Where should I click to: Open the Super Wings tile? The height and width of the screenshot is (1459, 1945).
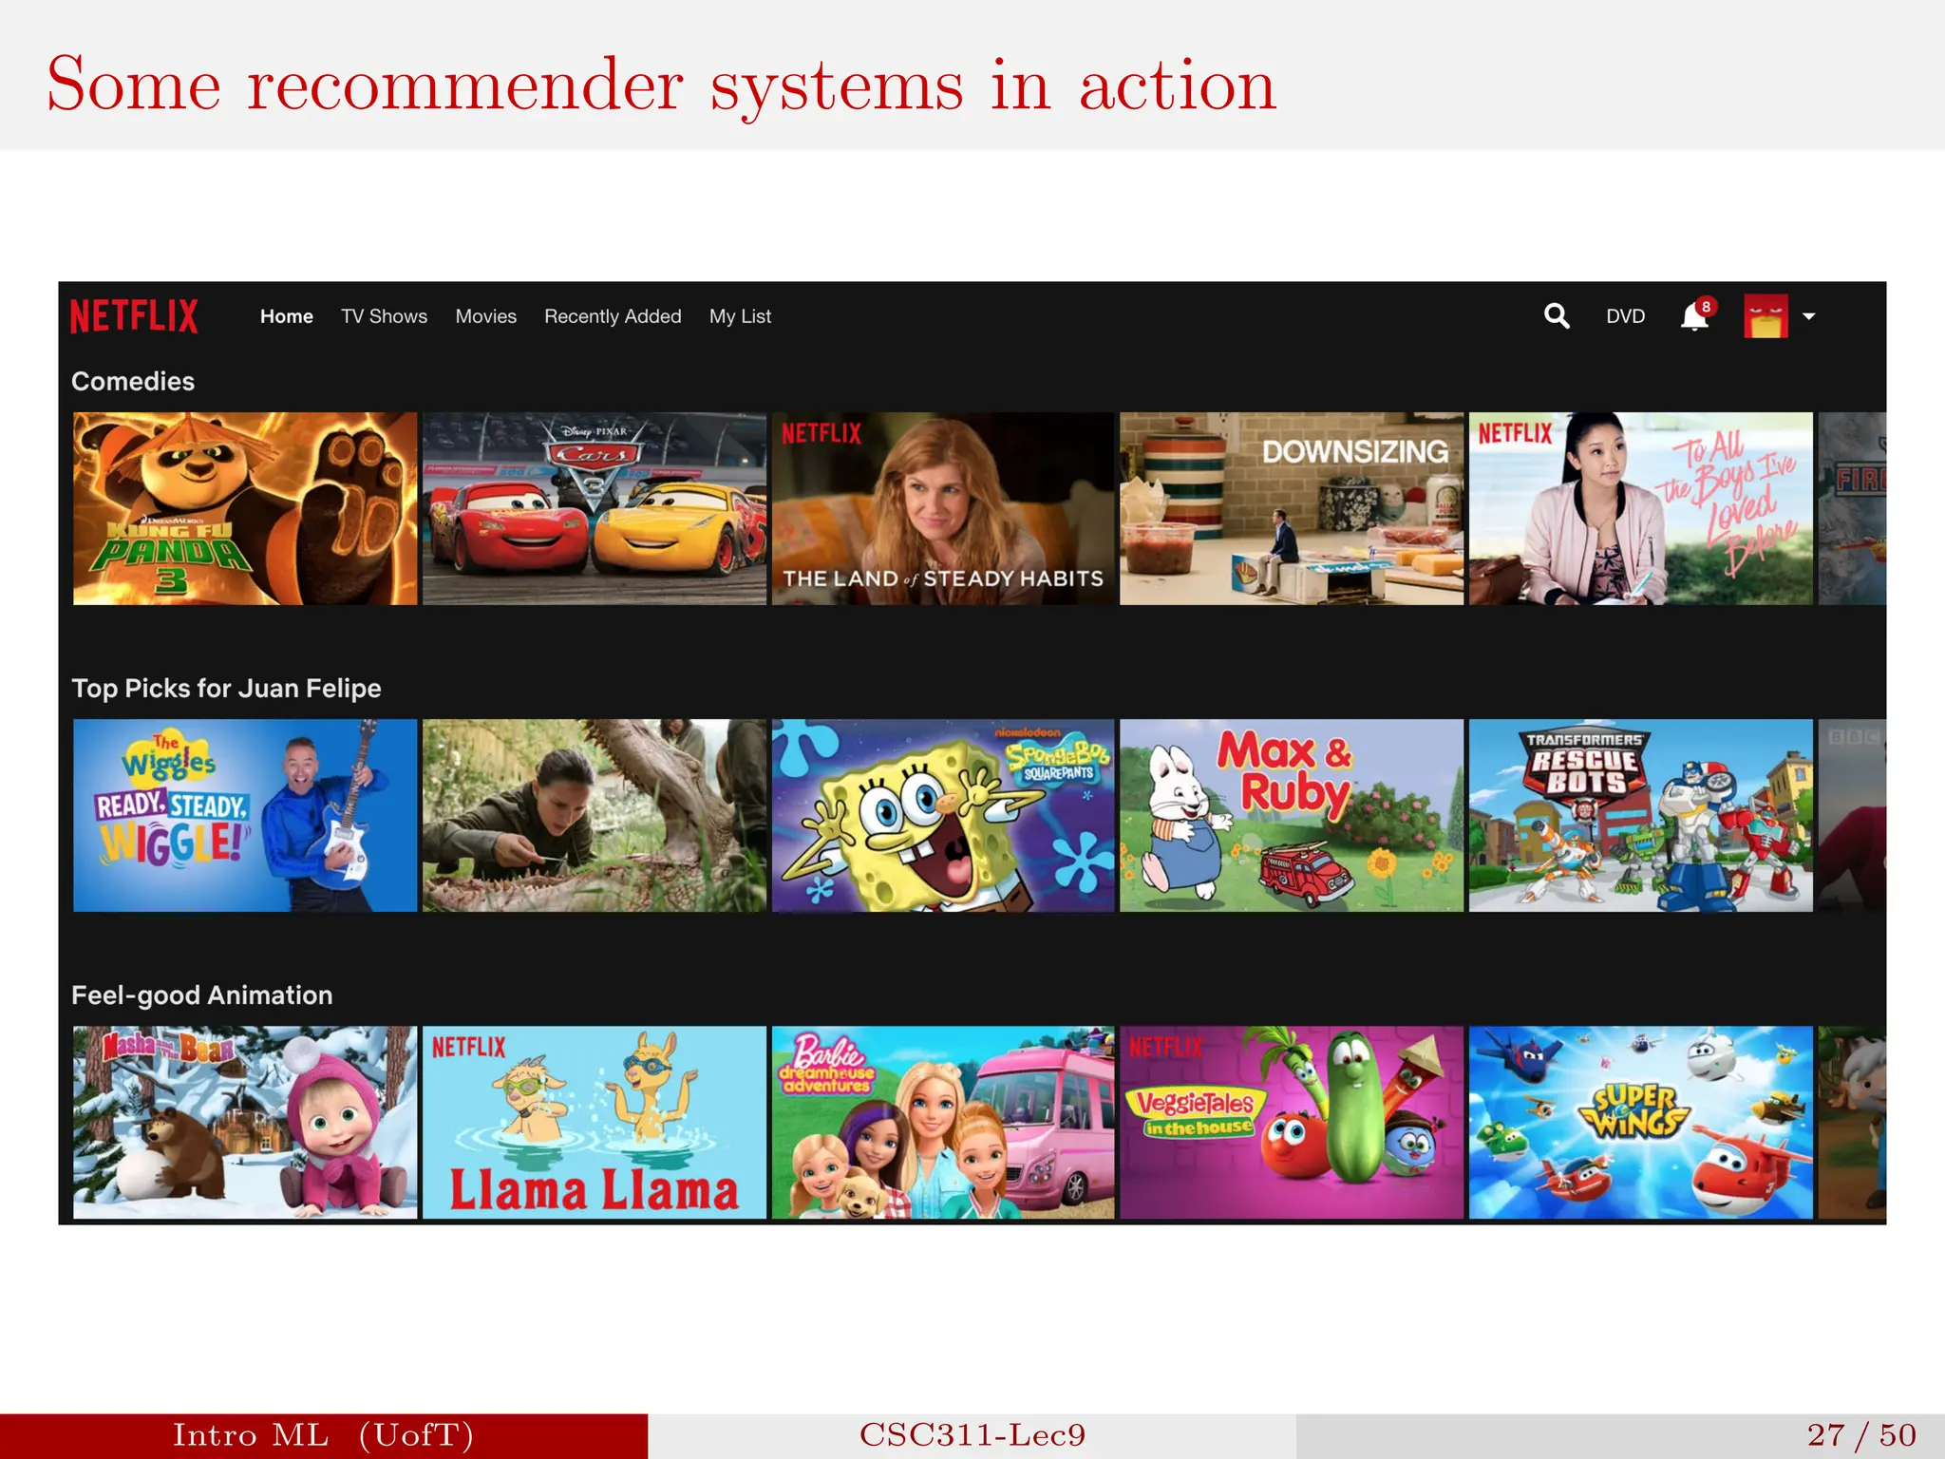(x=1640, y=1122)
